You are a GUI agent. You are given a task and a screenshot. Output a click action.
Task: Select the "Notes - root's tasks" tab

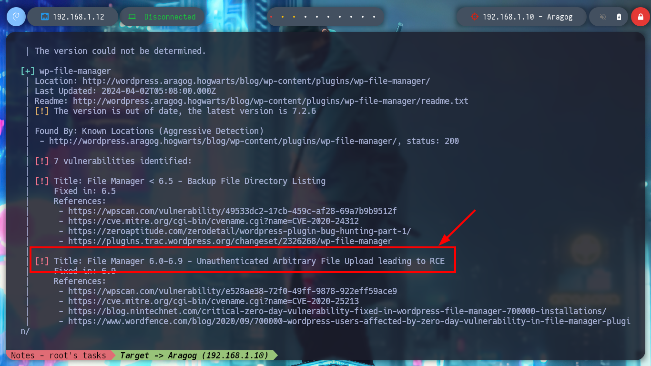[58, 356]
